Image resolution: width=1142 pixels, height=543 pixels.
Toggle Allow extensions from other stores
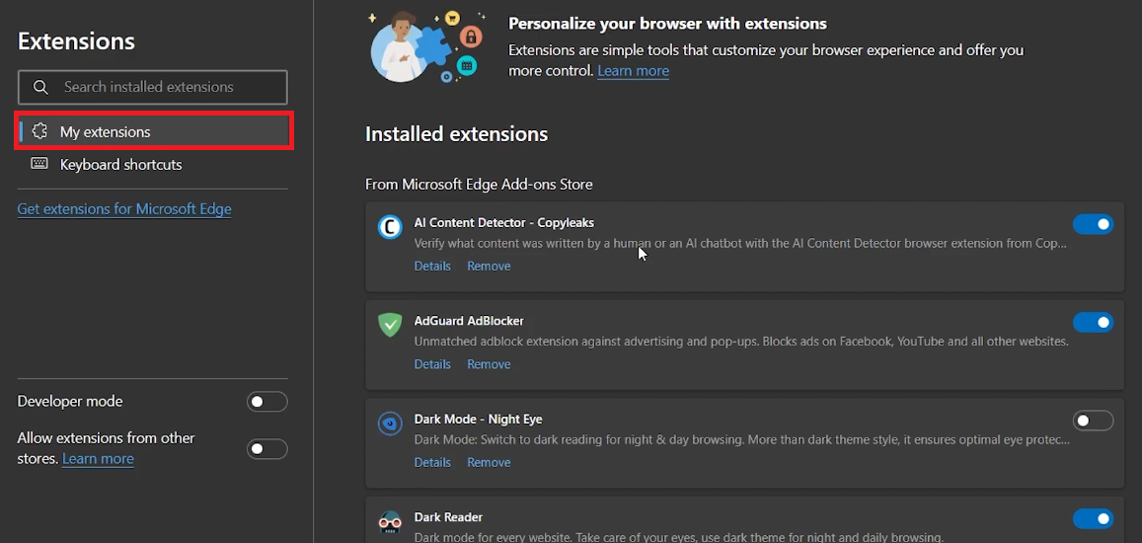pyautogui.click(x=267, y=448)
